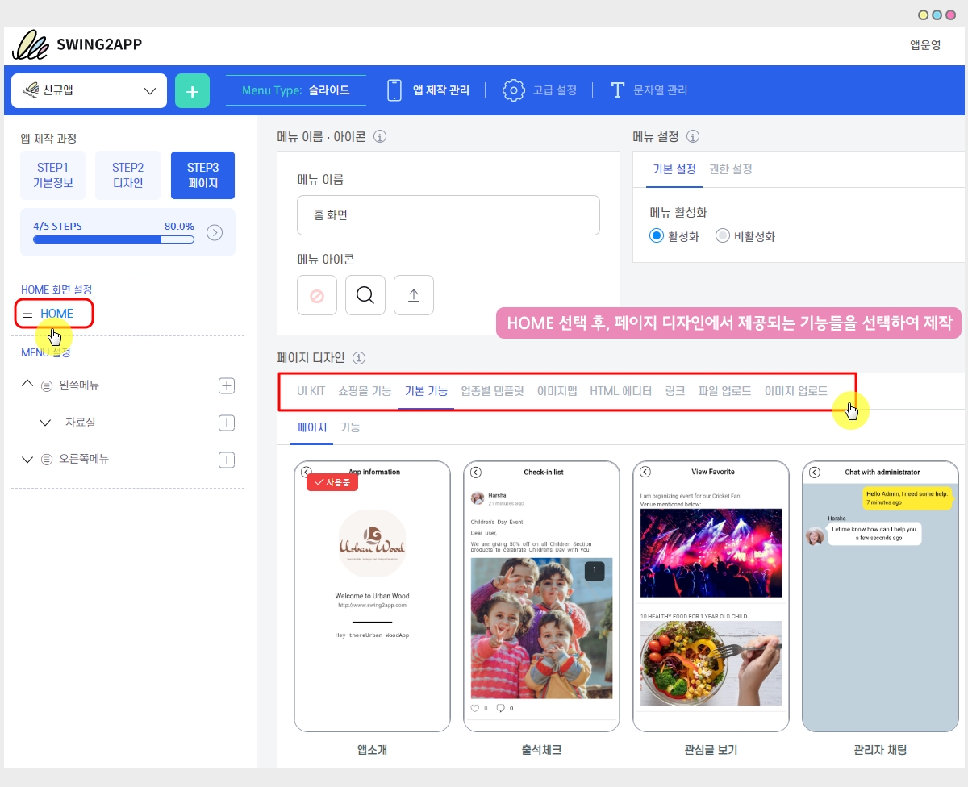Click the green plus add-app button

pyautogui.click(x=192, y=91)
